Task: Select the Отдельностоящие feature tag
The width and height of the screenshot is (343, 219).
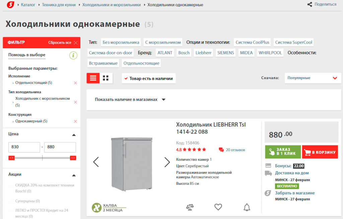Action: click(x=141, y=63)
